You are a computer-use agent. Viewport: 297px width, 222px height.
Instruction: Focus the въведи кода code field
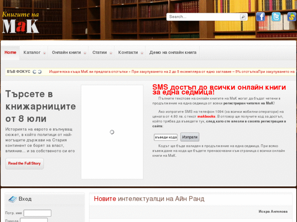click(166, 137)
